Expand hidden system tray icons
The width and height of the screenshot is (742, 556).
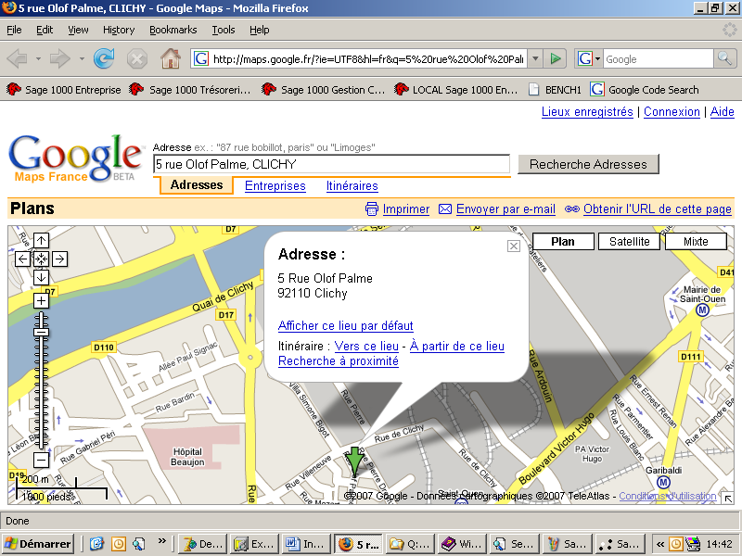659,544
